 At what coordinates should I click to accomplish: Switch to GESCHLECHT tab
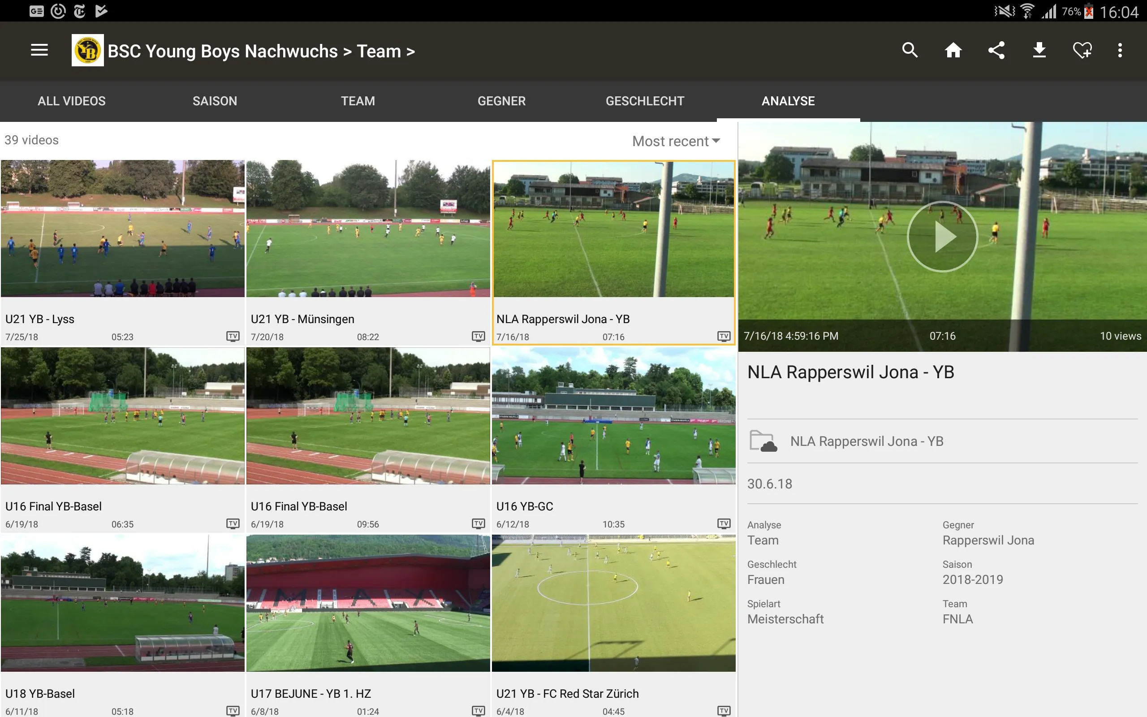point(645,101)
